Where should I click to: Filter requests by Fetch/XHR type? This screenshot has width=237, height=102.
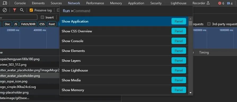(28, 24)
